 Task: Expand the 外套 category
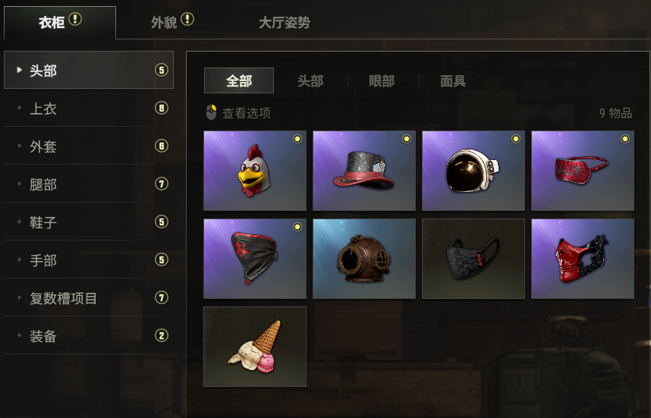point(89,146)
